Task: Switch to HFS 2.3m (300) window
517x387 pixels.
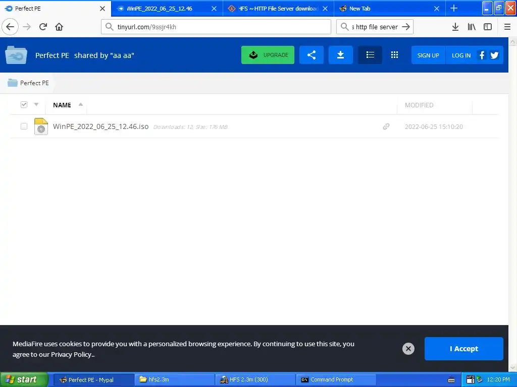Action: (255, 379)
